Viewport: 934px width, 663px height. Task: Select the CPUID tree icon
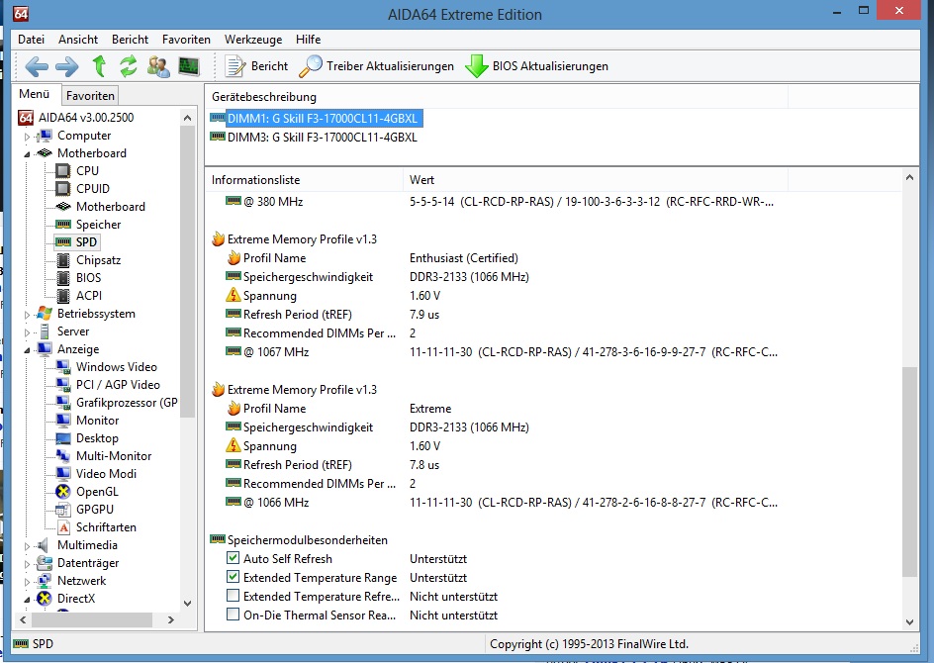(x=62, y=189)
